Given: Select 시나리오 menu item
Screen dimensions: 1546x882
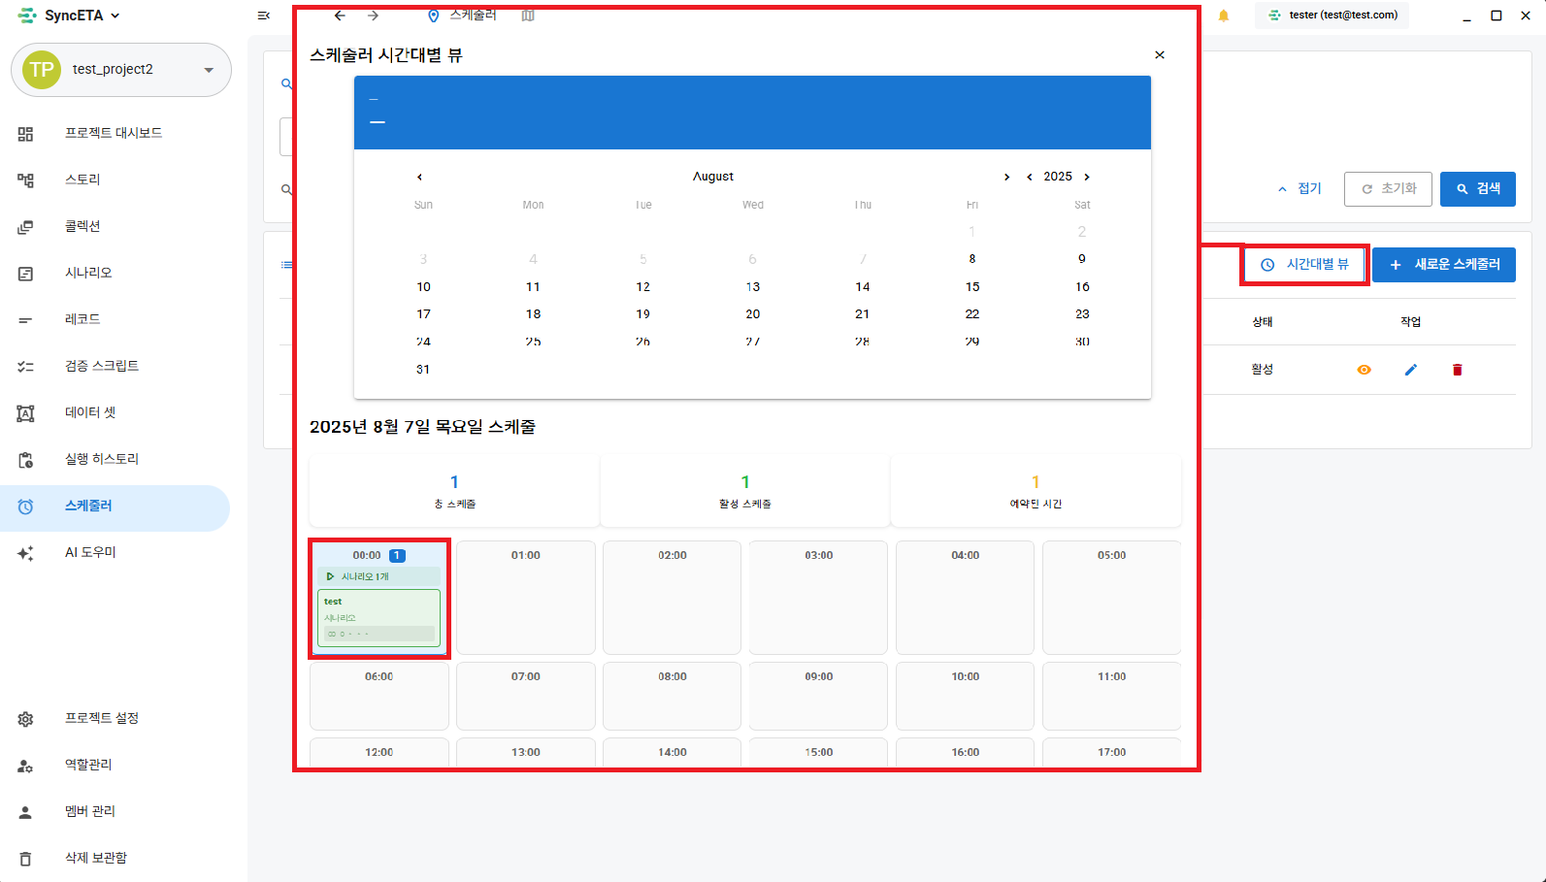Looking at the screenshot, I should [88, 273].
